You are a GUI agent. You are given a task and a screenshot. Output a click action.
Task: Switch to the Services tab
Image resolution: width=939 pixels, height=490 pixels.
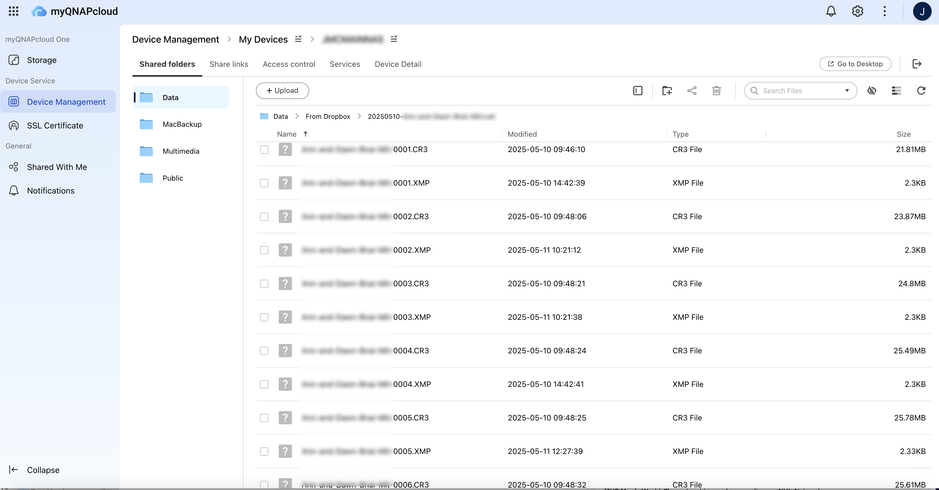345,64
